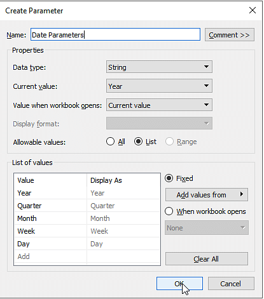Click the Clear All button
This screenshot has height=299, width=264.
coord(207,258)
